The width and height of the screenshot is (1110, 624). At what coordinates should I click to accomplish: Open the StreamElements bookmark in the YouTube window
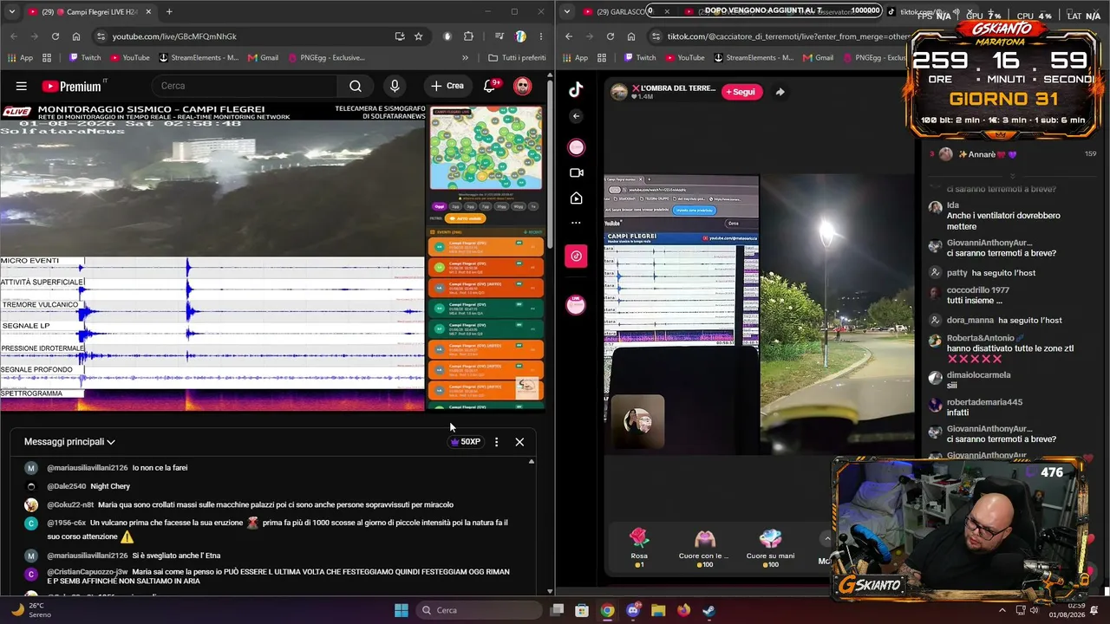point(199,58)
